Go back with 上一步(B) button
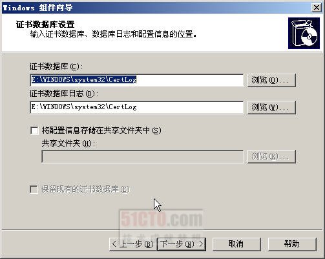The height and width of the screenshot is (259, 325). coord(133,244)
